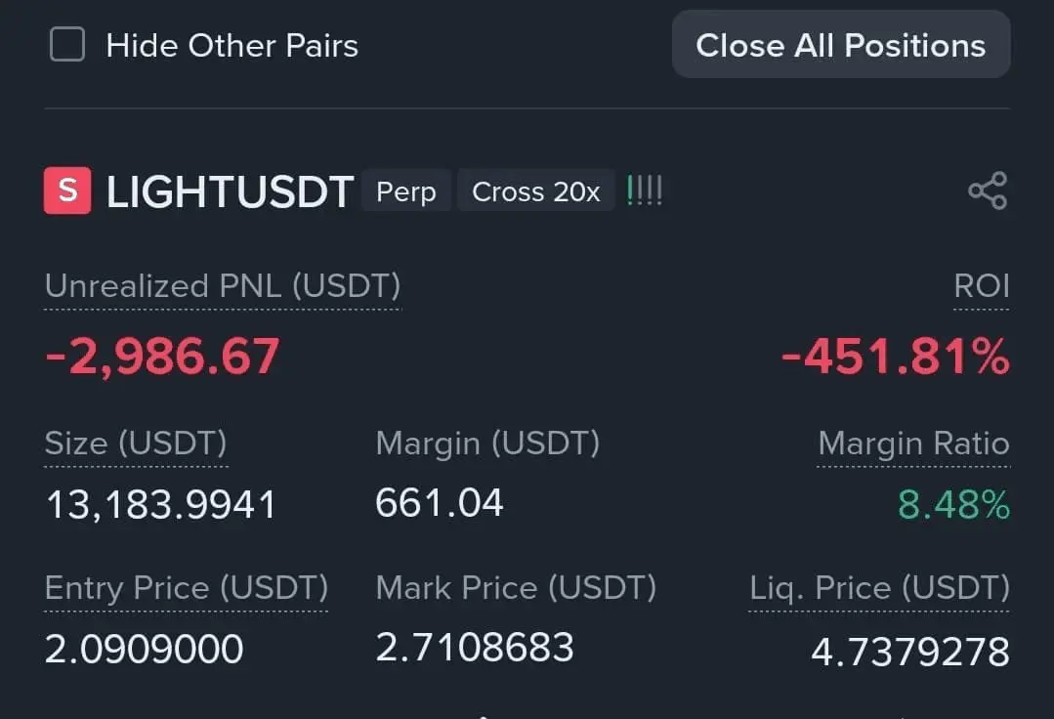
Task: Tap the share position icon
Action: point(987,190)
